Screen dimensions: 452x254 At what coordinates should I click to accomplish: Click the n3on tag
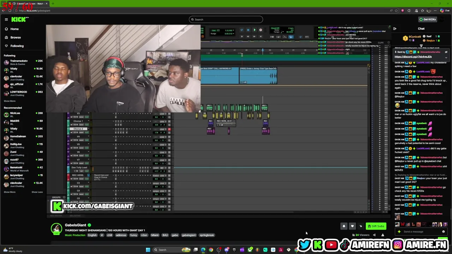click(x=144, y=235)
